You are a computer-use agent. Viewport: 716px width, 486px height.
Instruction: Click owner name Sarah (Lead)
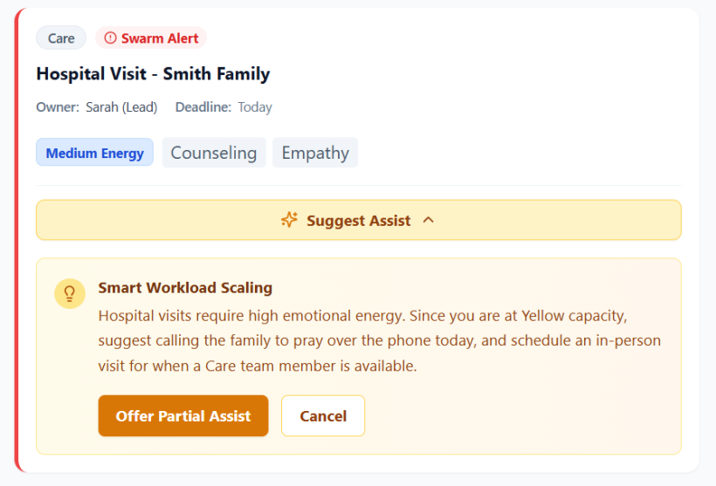click(121, 107)
